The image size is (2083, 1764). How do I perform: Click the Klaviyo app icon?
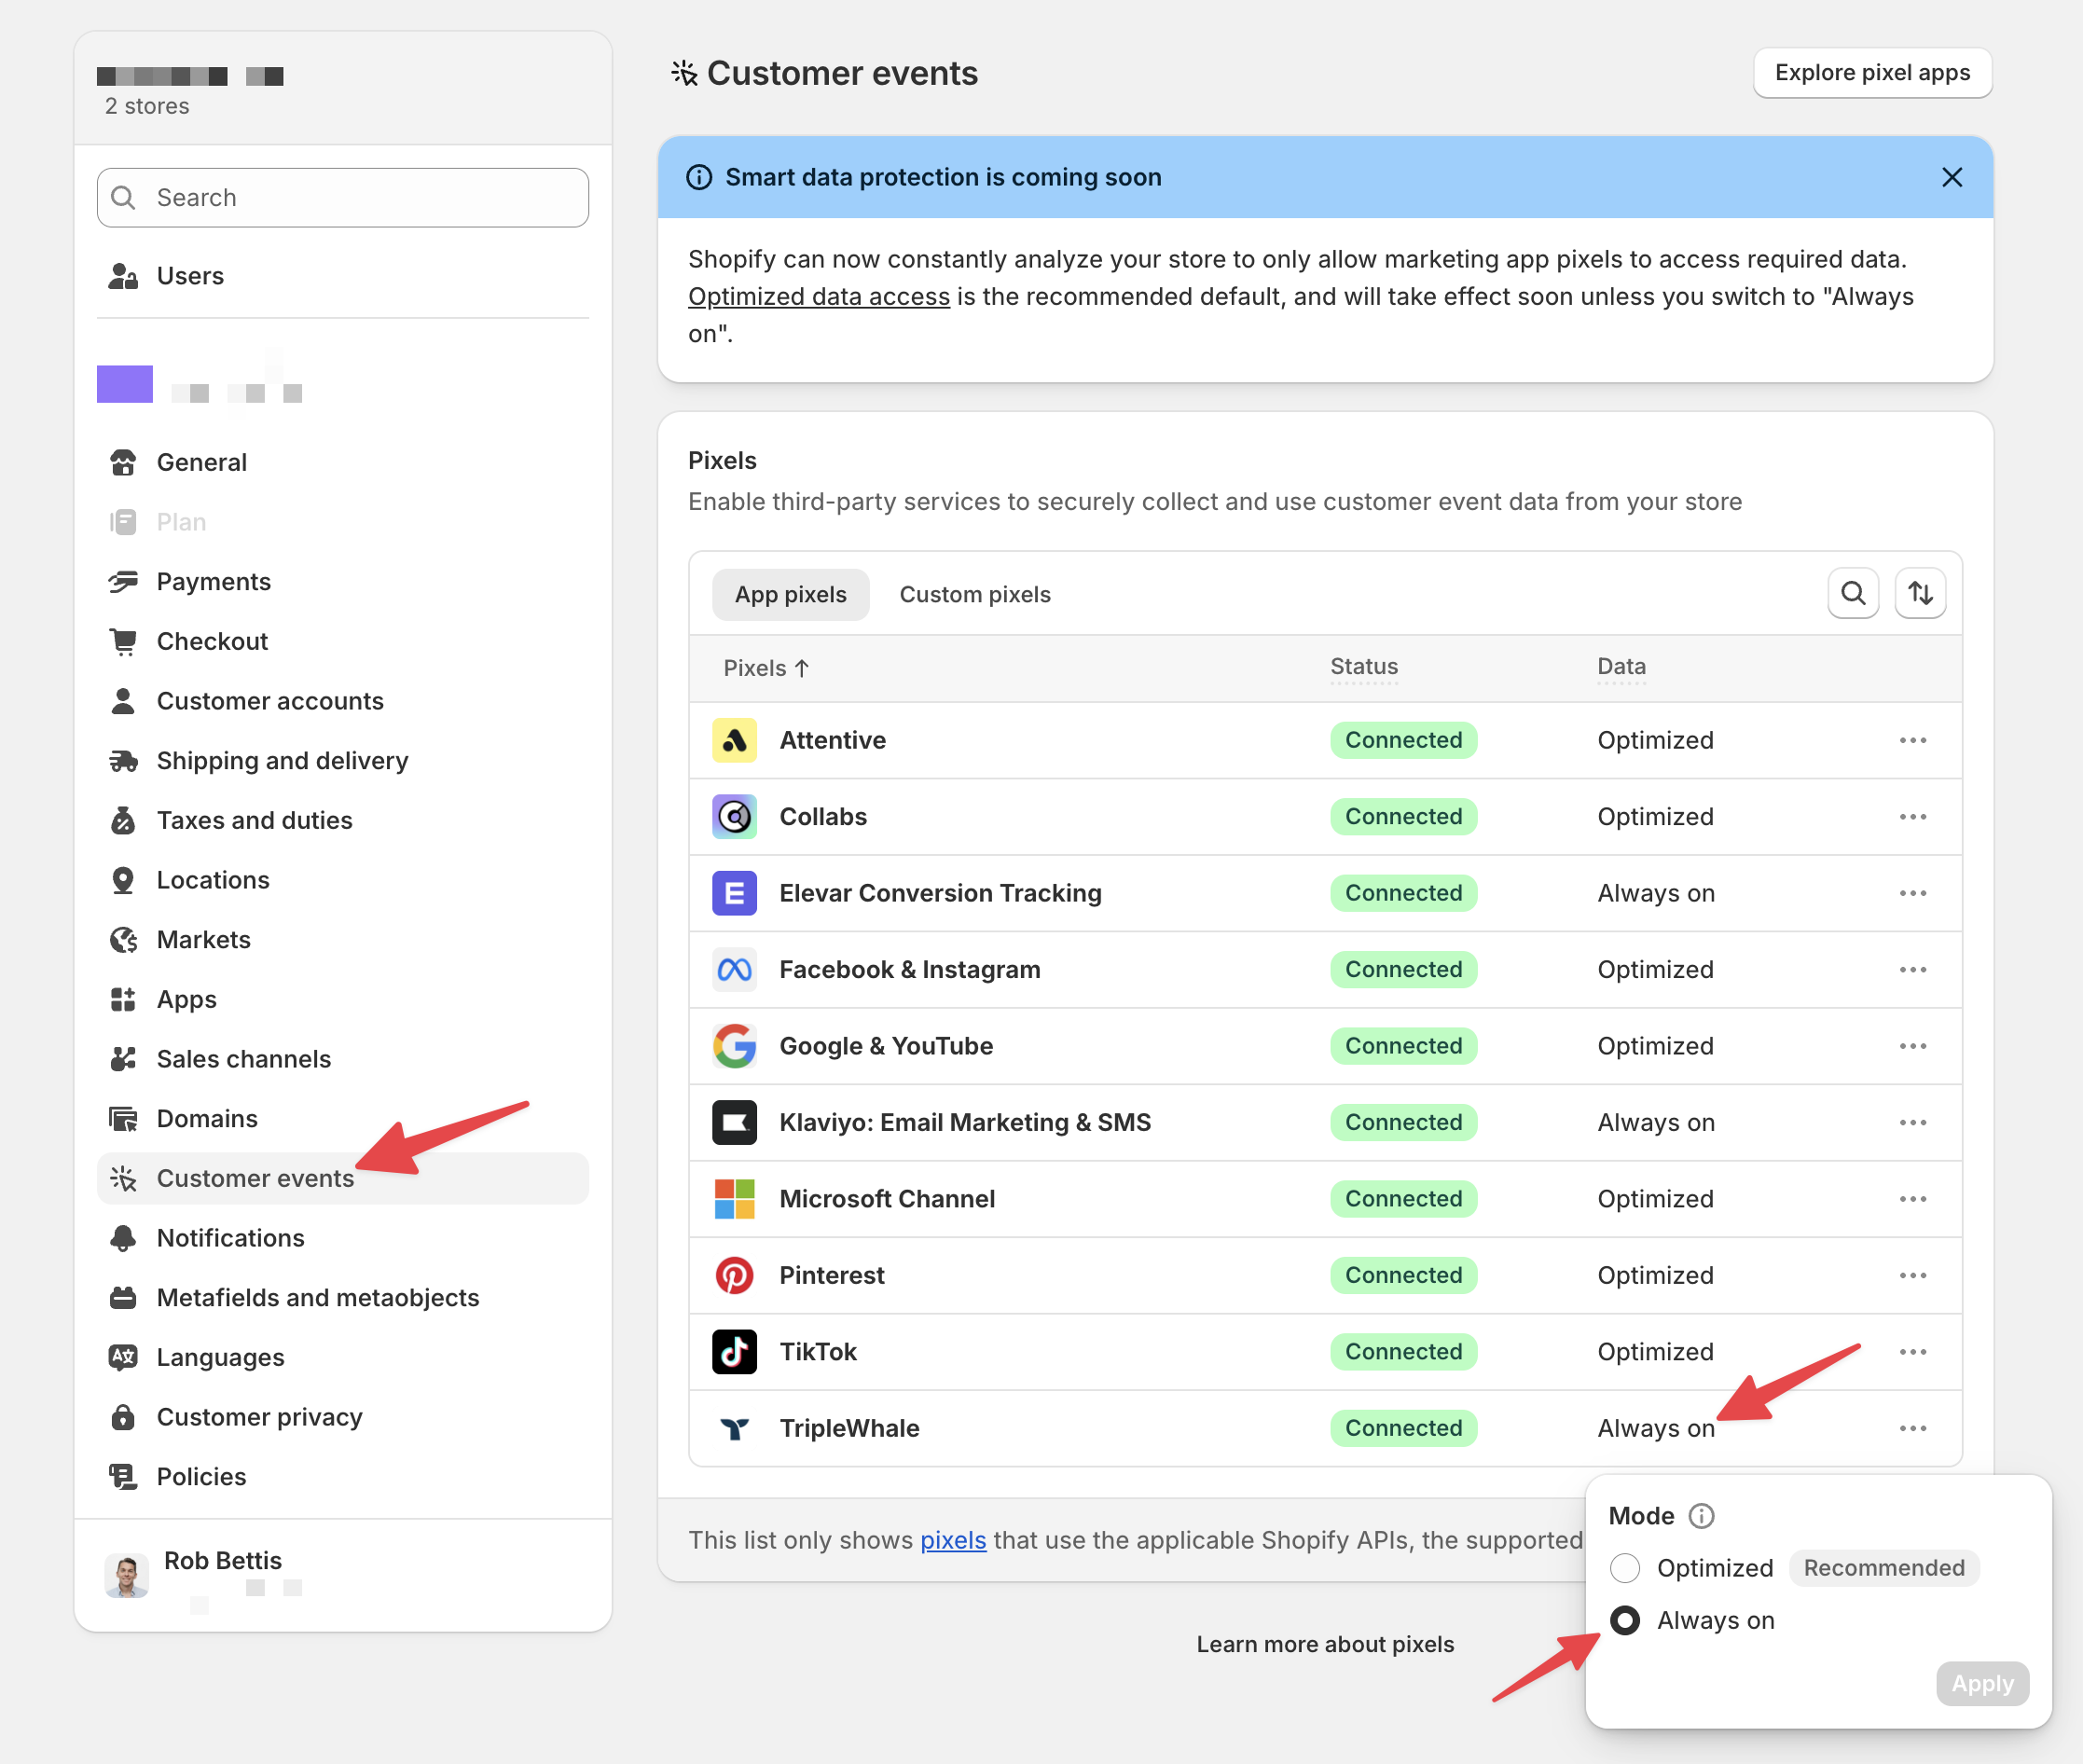click(734, 1122)
